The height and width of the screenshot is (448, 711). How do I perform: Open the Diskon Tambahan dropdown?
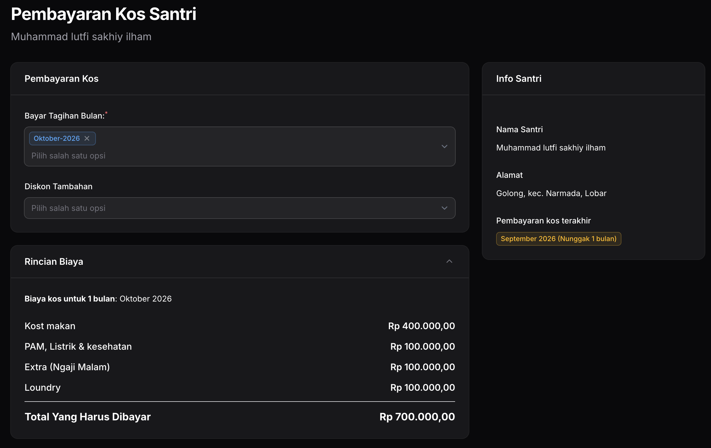click(x=239, y=208)
